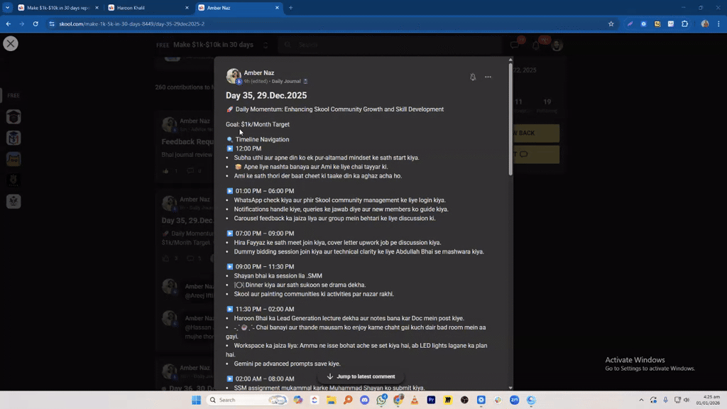The width and height of the screenshot is (727, 409).
Task: Expand the tab search dropdown
Action: [x=7, y=8]
